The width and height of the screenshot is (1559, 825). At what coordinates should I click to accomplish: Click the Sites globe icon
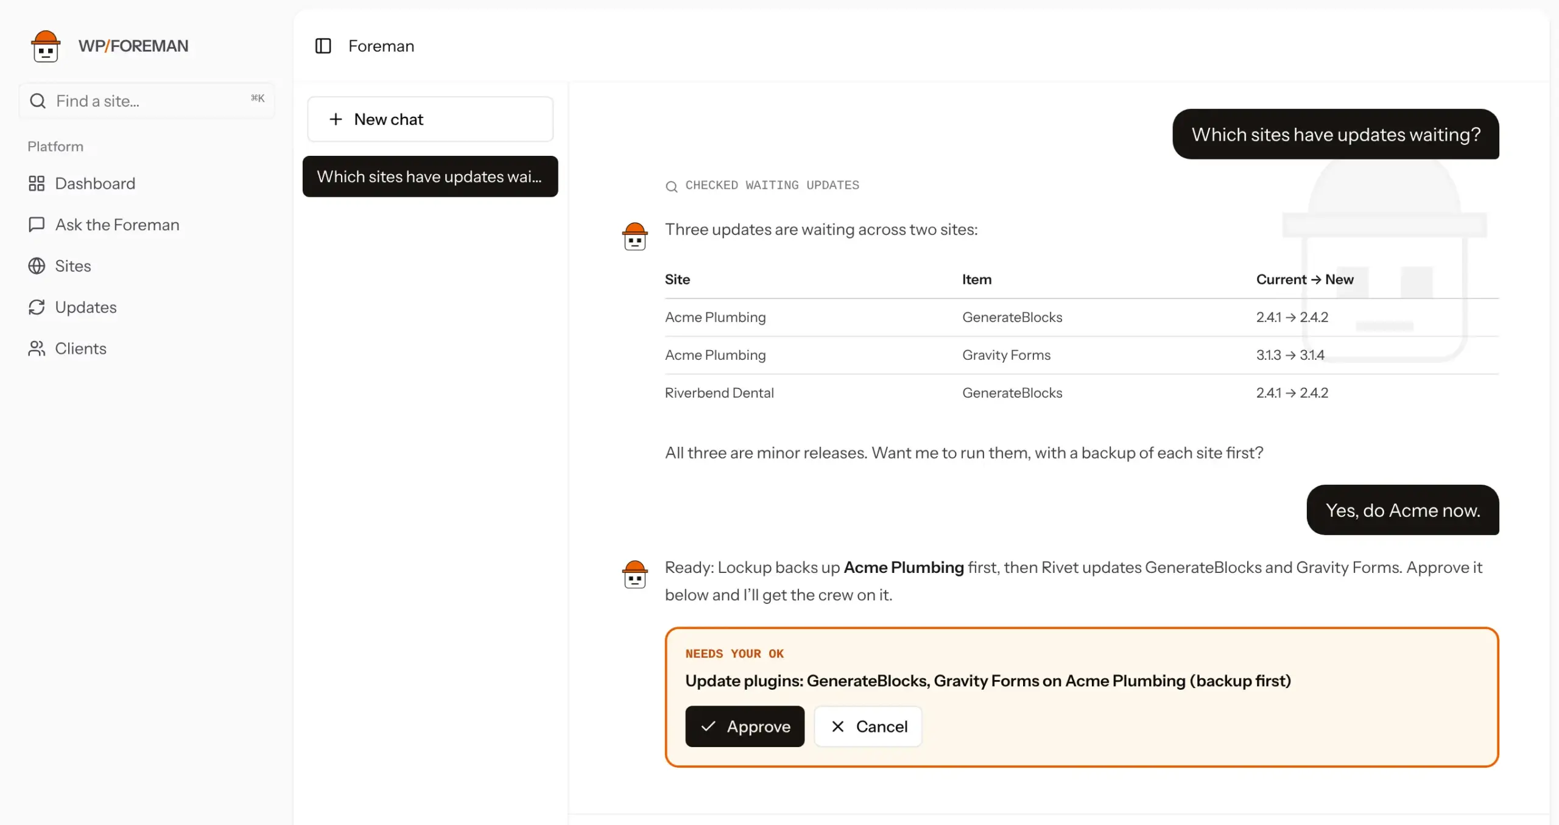click(x=37, y=266)
